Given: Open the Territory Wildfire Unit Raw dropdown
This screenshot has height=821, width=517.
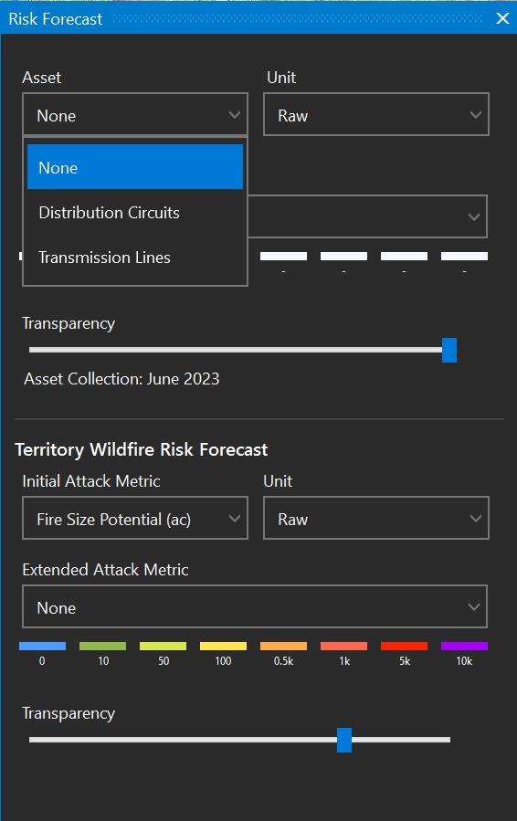Looking at the screenshot, I should coord(376,519).
